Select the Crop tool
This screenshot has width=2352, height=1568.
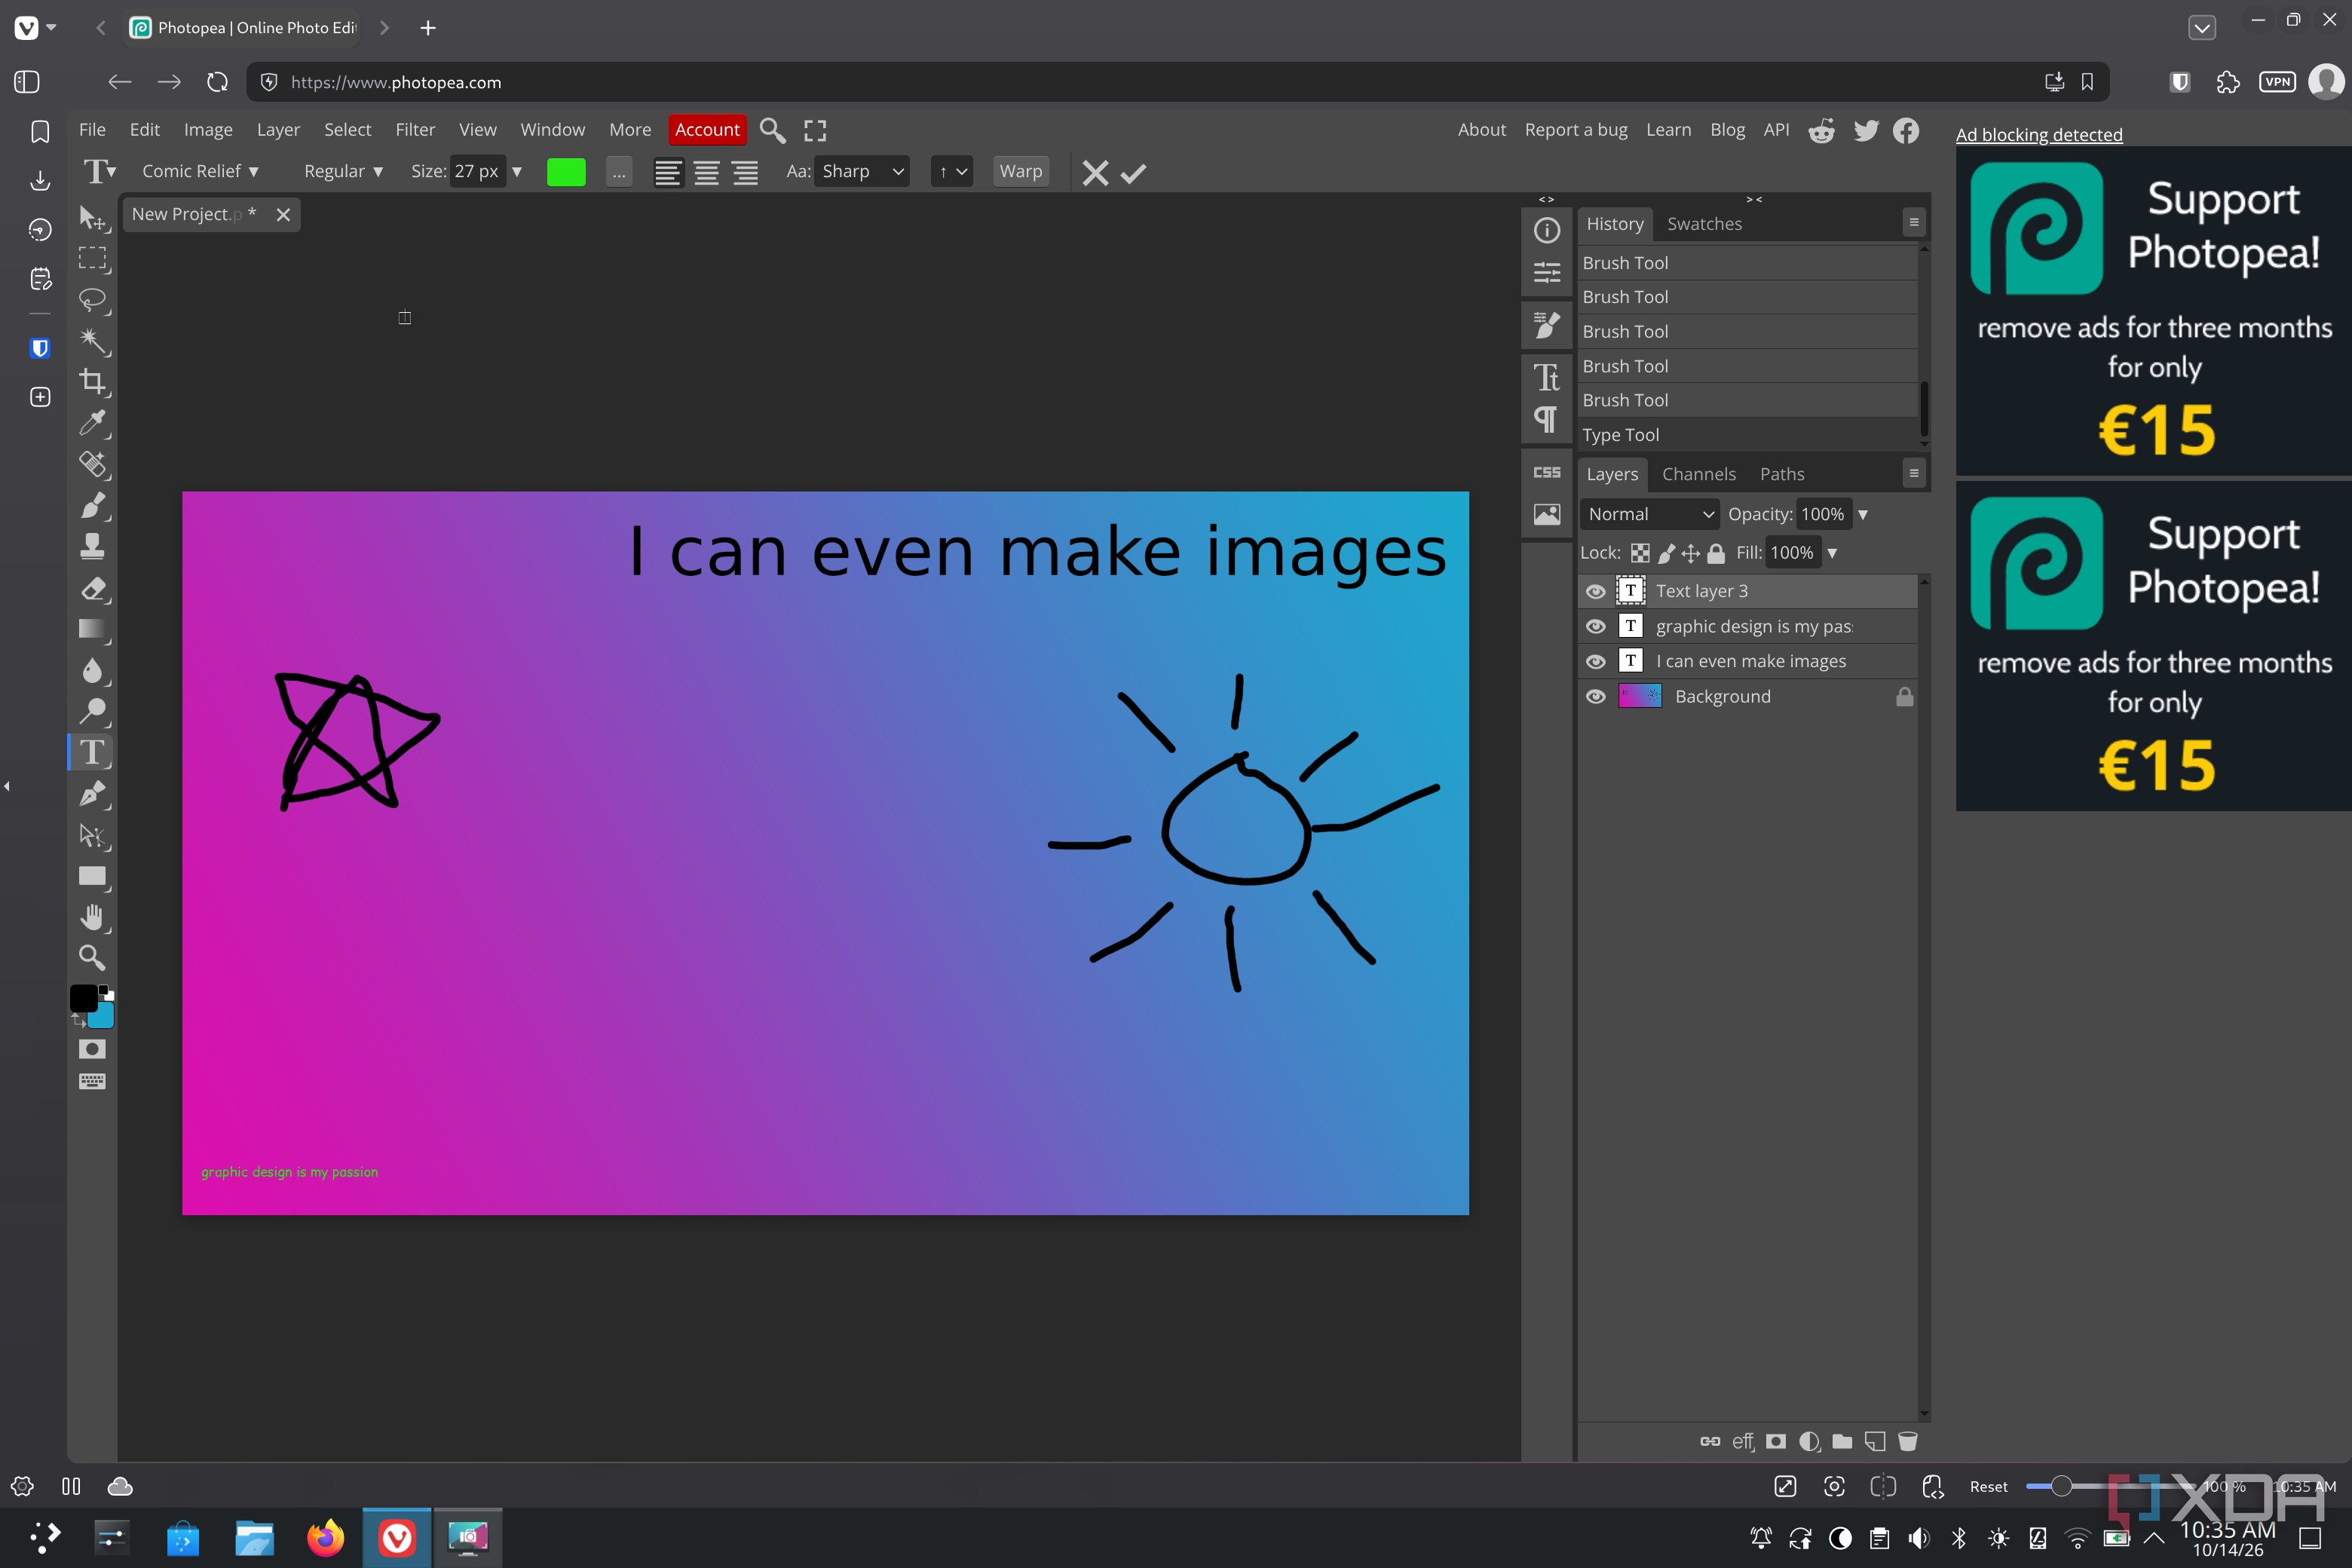tap(92, 381)
